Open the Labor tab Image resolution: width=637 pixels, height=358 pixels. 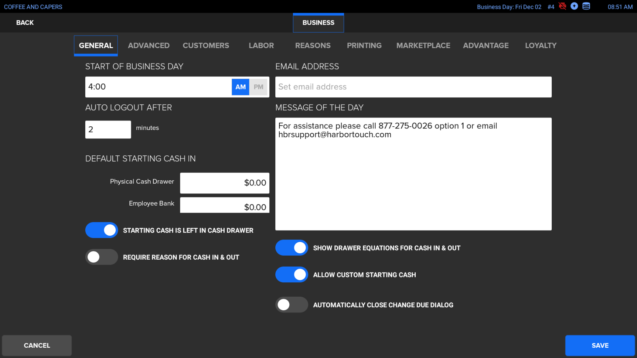pos(261,46)
